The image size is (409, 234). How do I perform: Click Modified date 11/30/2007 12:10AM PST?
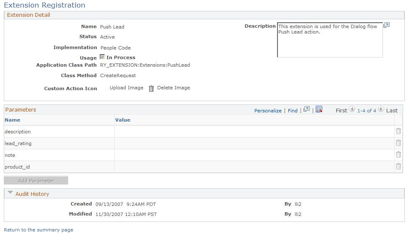point(126,214)
